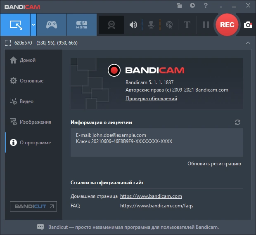Open the scheduled recording clock icon
The width and height of the screenshot is (256, 235).
pyautogui.click(x=192, y=5)
